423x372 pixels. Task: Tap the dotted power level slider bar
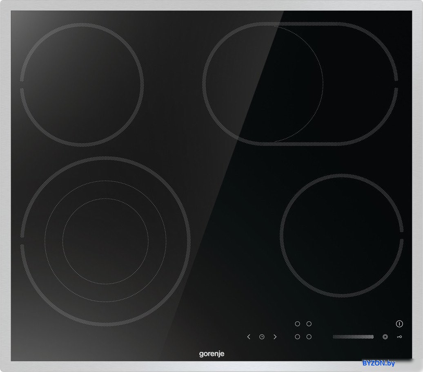[353, 337]
